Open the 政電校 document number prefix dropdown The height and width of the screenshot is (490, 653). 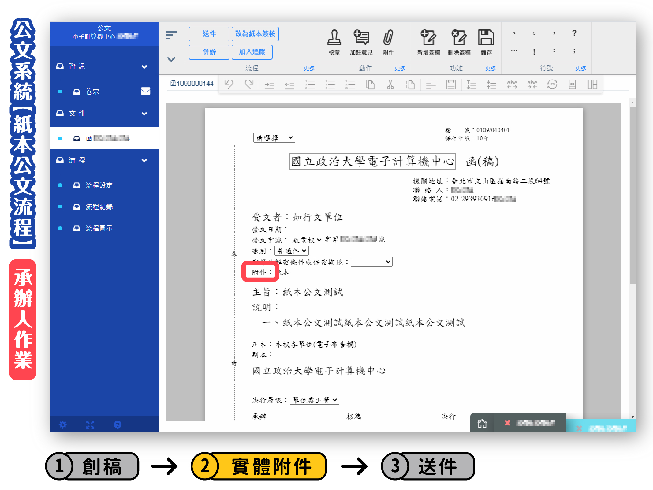click(307, 240)
